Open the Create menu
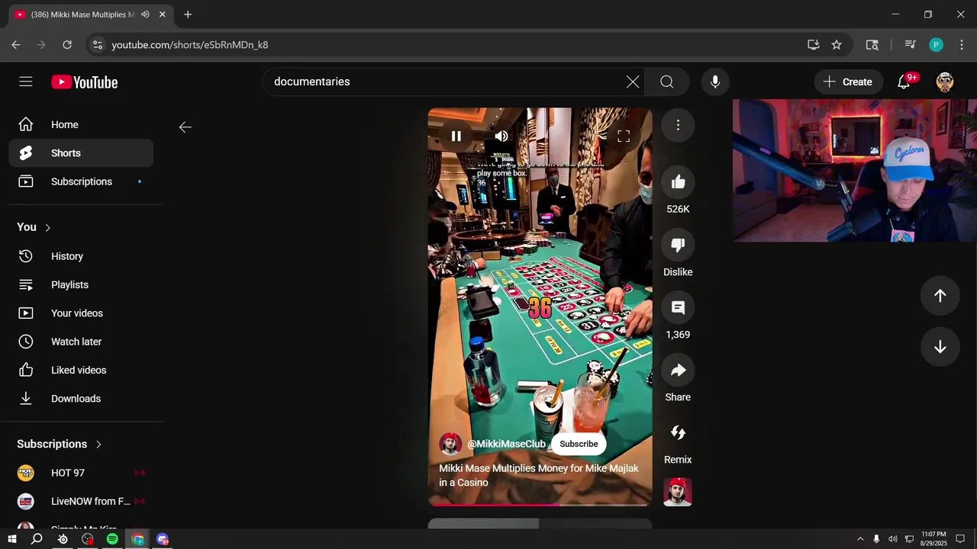The width and height of the screenshot is (977, 549). click(848, 82)
